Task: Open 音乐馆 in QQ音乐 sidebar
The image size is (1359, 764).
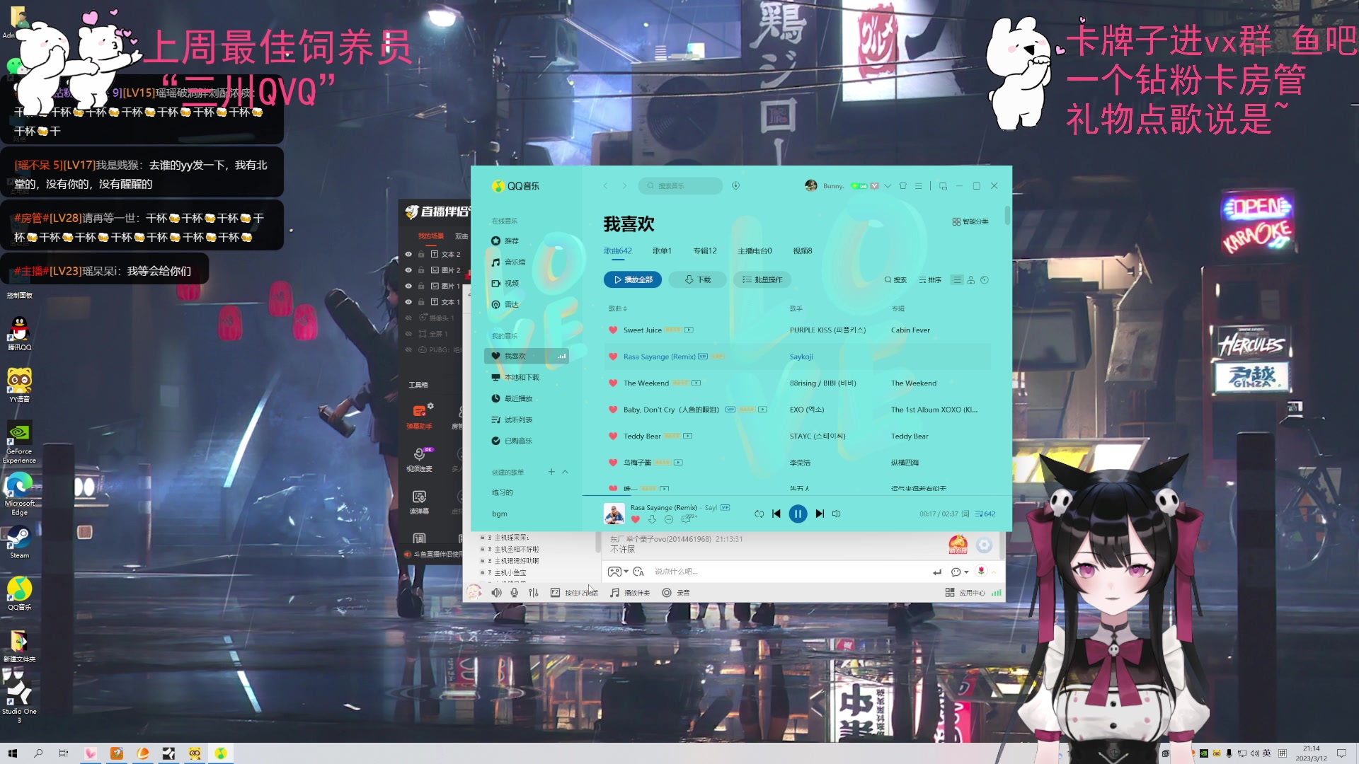Action: (508, 262)
